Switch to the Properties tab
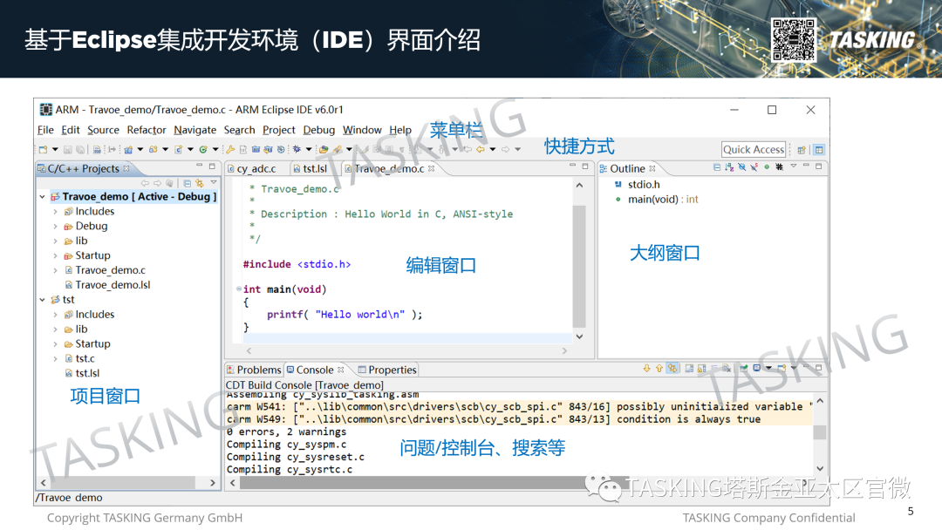 pos(387,370)
